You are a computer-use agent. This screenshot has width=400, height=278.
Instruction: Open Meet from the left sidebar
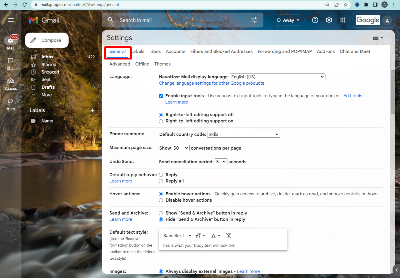(x=11, y=104)
